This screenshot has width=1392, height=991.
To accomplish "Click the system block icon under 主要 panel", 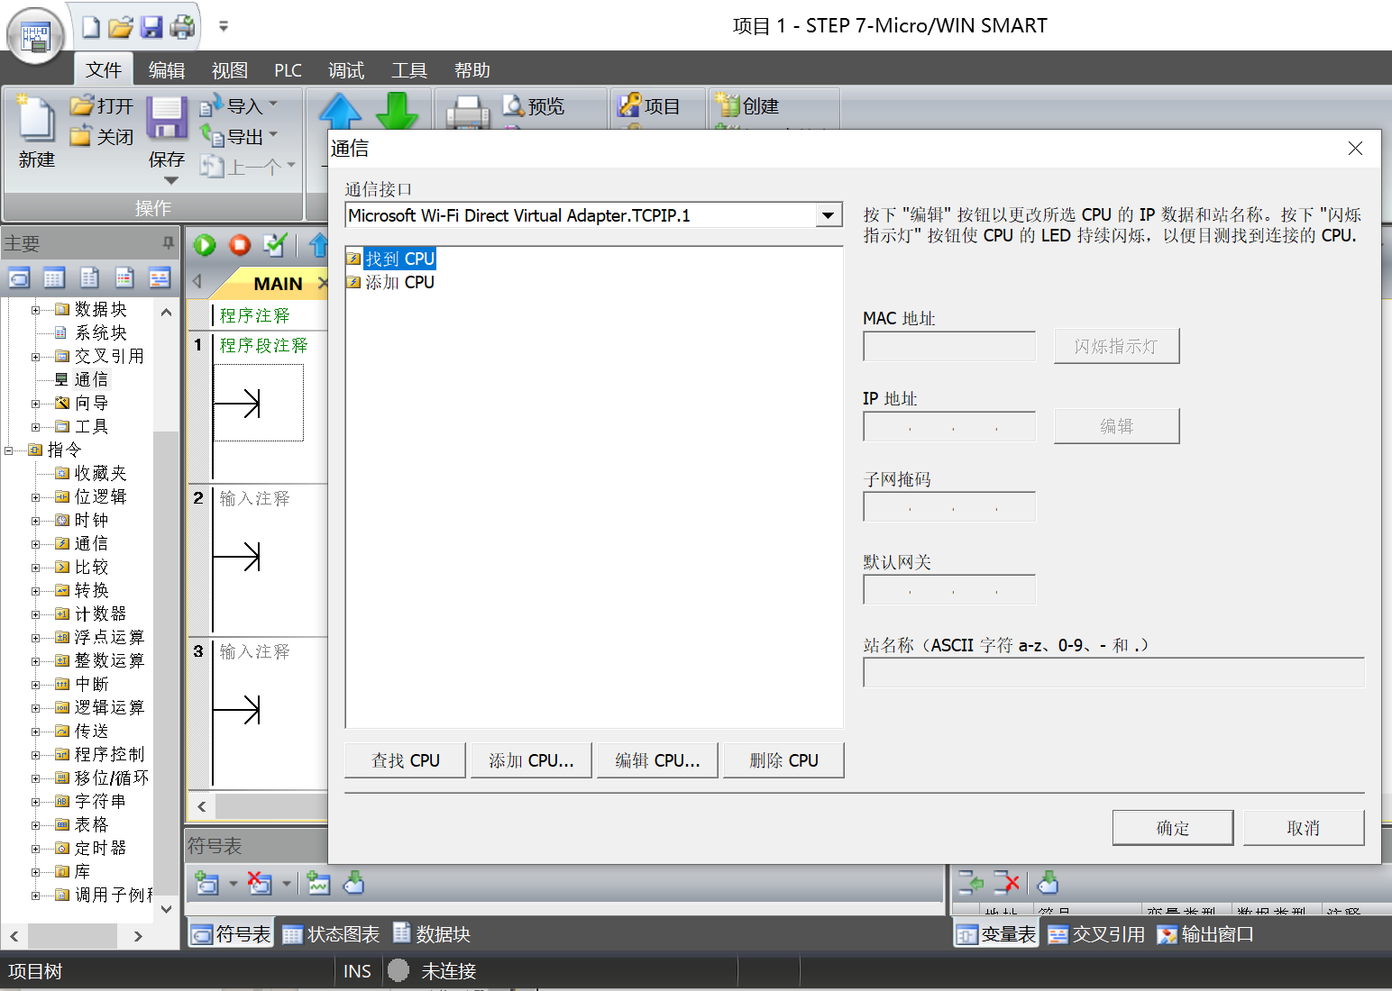I will (x=124, y=277).
